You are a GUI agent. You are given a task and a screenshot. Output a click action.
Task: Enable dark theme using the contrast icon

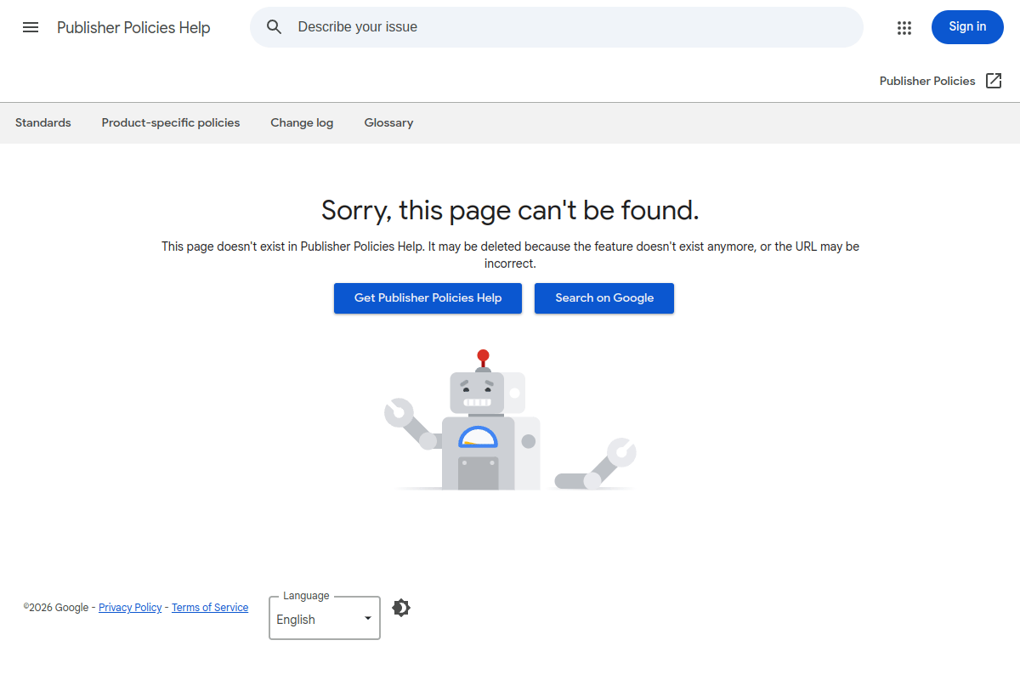click(x=400, y=608)
